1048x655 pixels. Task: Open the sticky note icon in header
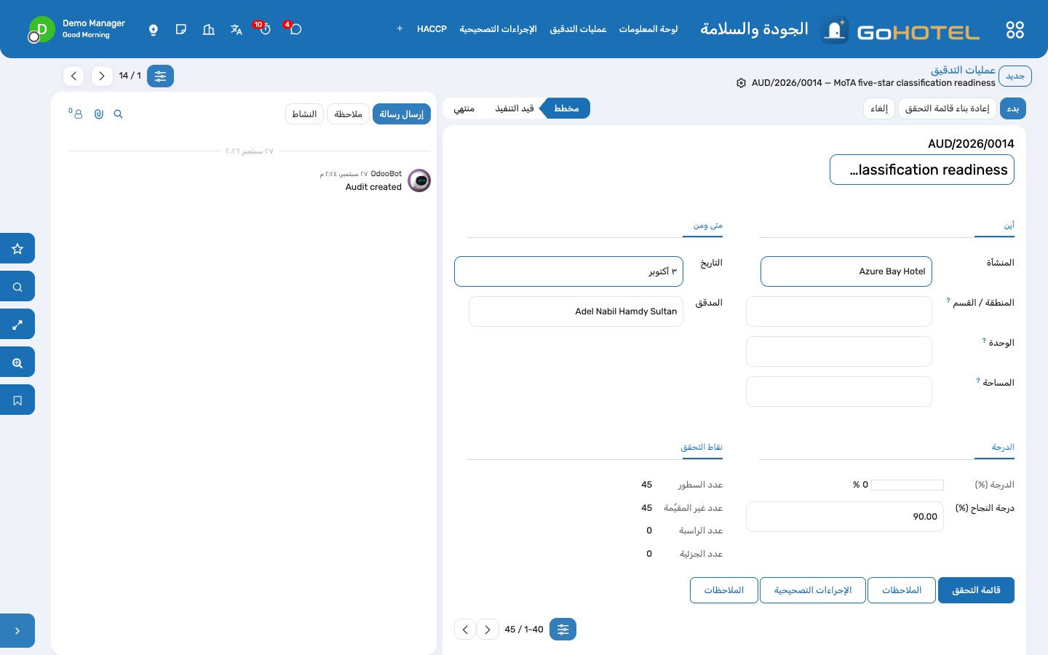pos(181,30)
